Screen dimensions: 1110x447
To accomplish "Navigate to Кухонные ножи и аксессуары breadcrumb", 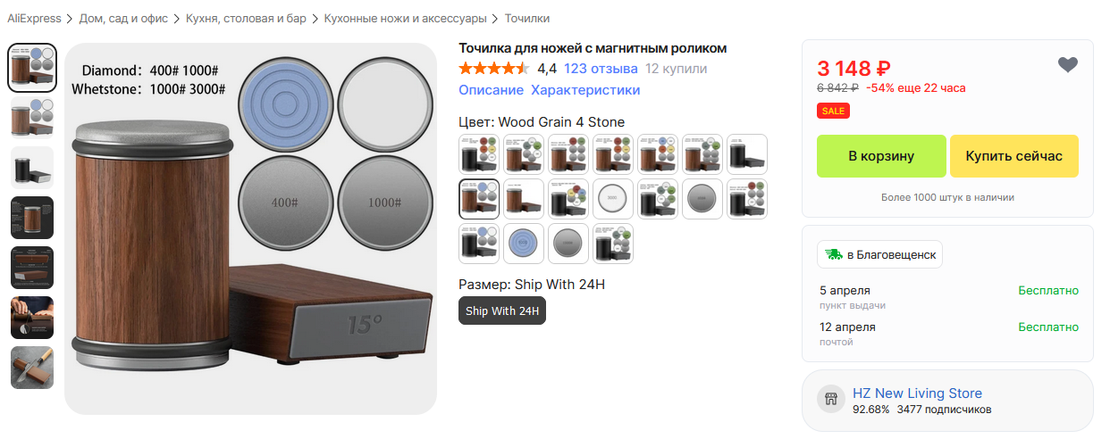I will [x=406, y=18].
